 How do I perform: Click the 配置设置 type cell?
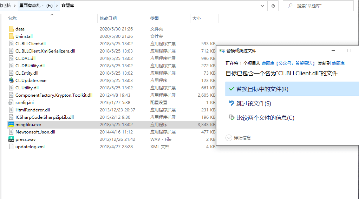click(x=159, y=103)
